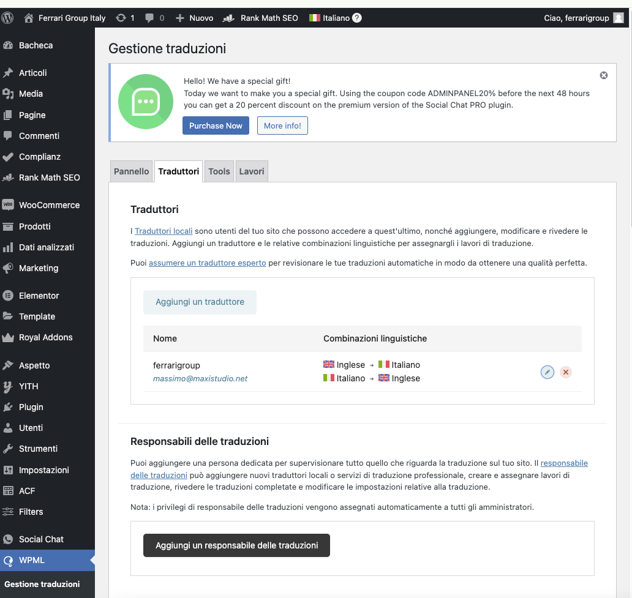Open Aspetto brush icon
The width and height of the screenshot is (632, 598).
8,365
